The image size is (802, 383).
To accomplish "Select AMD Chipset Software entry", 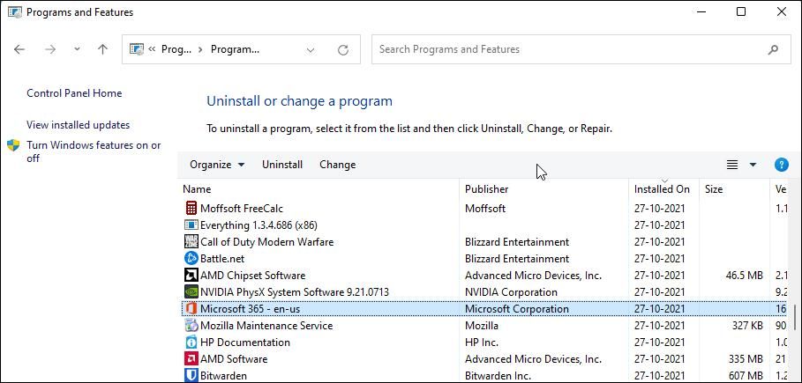I will 252,276.
